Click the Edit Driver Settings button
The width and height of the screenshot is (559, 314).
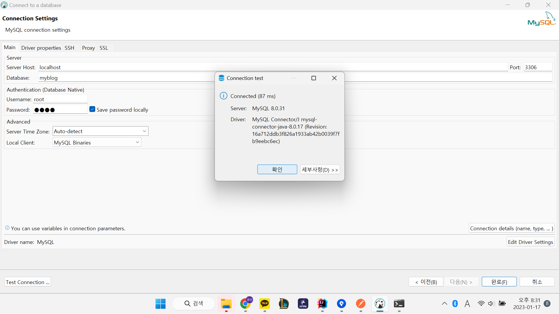530,242
